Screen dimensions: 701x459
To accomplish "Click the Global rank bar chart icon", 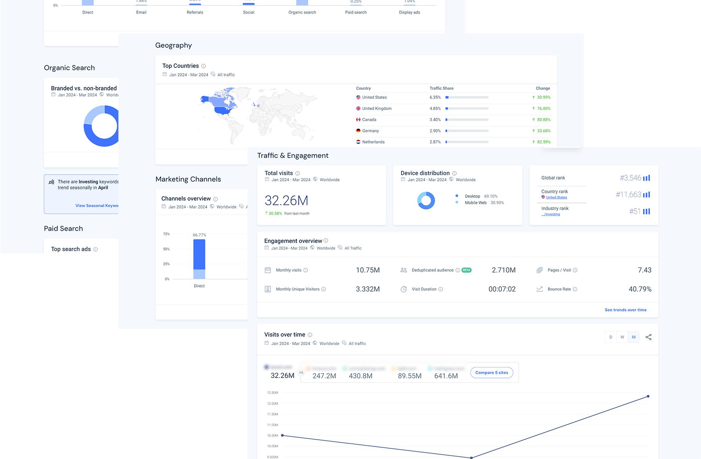I will (647, 178).
